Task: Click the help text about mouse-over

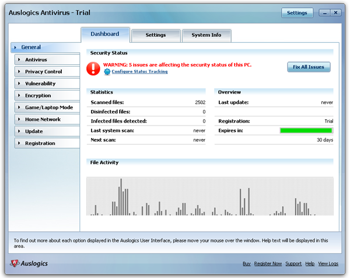Action: (171, 243)
